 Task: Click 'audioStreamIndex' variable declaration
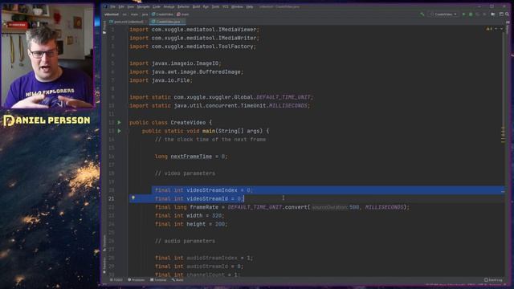pos(212,258)
